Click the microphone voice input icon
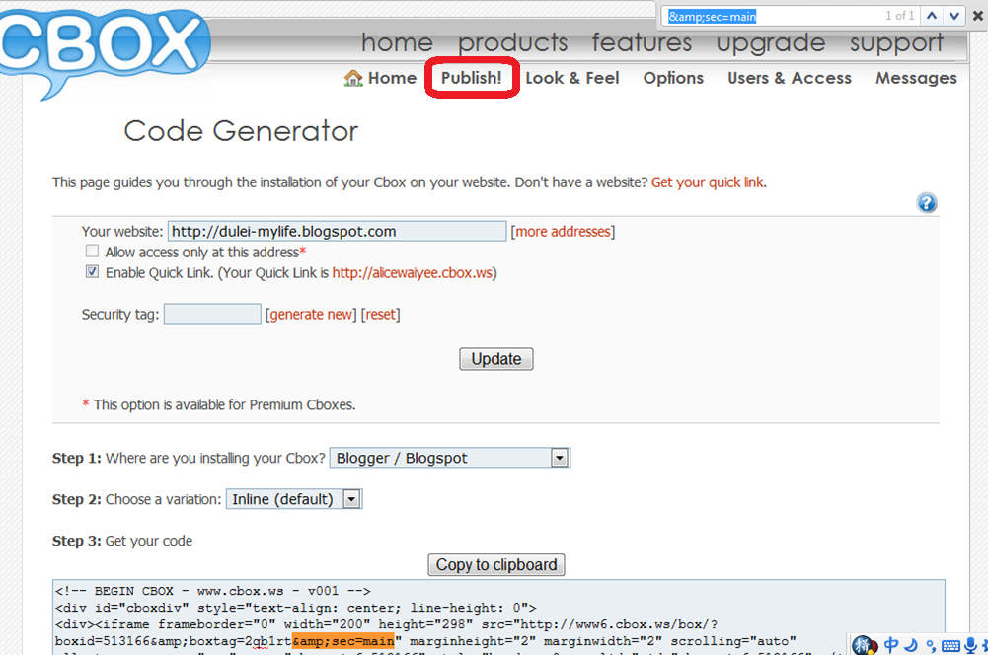The width and height of the screenshot is (988, 655). (970, 645)
